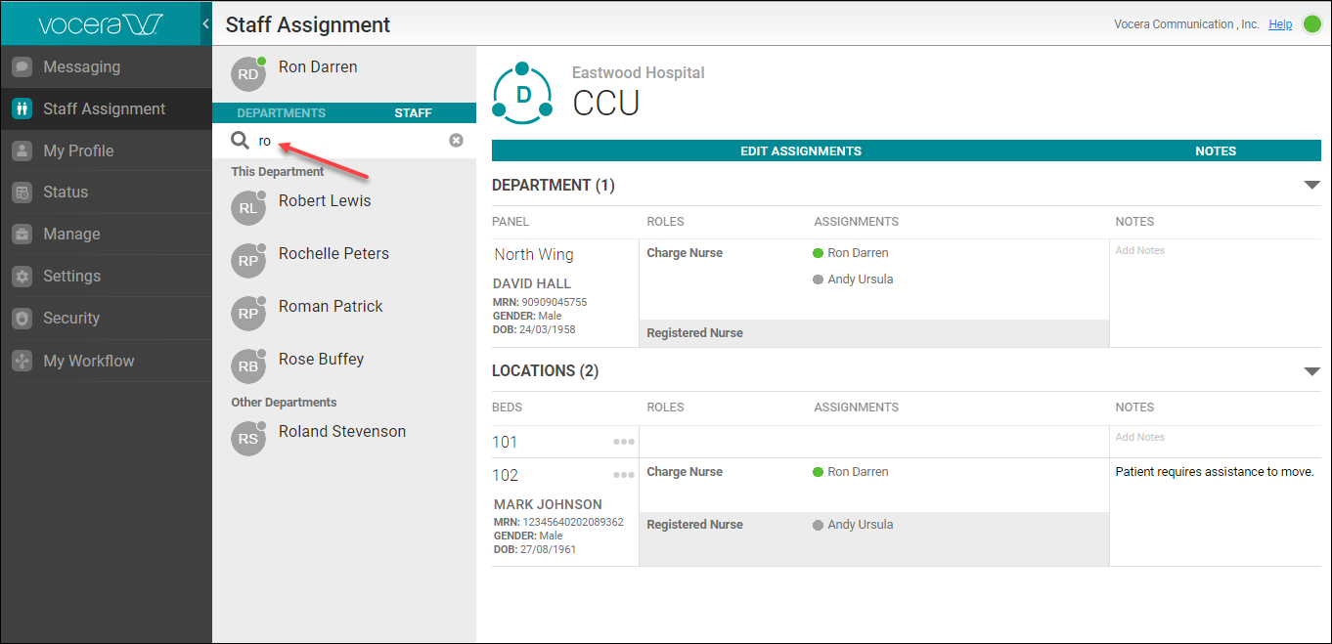Image resolution: width=1332 pixels, height=644 pixels.
Task: Collapse the LOCATIONS section
Action: coord(1311,371)
